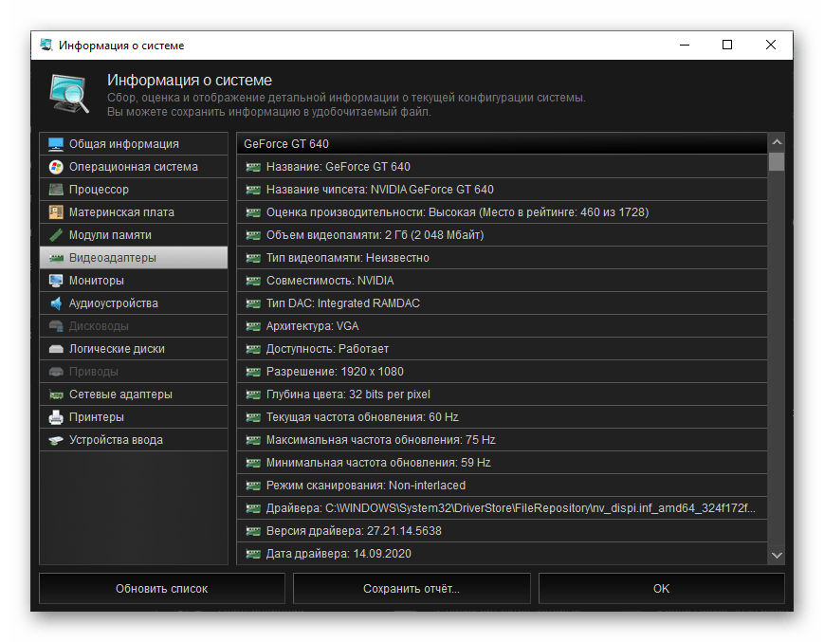Image resolution: width=824 pixels, height=642 pixels.
Task: Select the Глубина цвета: 32 bits per pixel row
Action: pyautogui.click(x=502, y=394)
